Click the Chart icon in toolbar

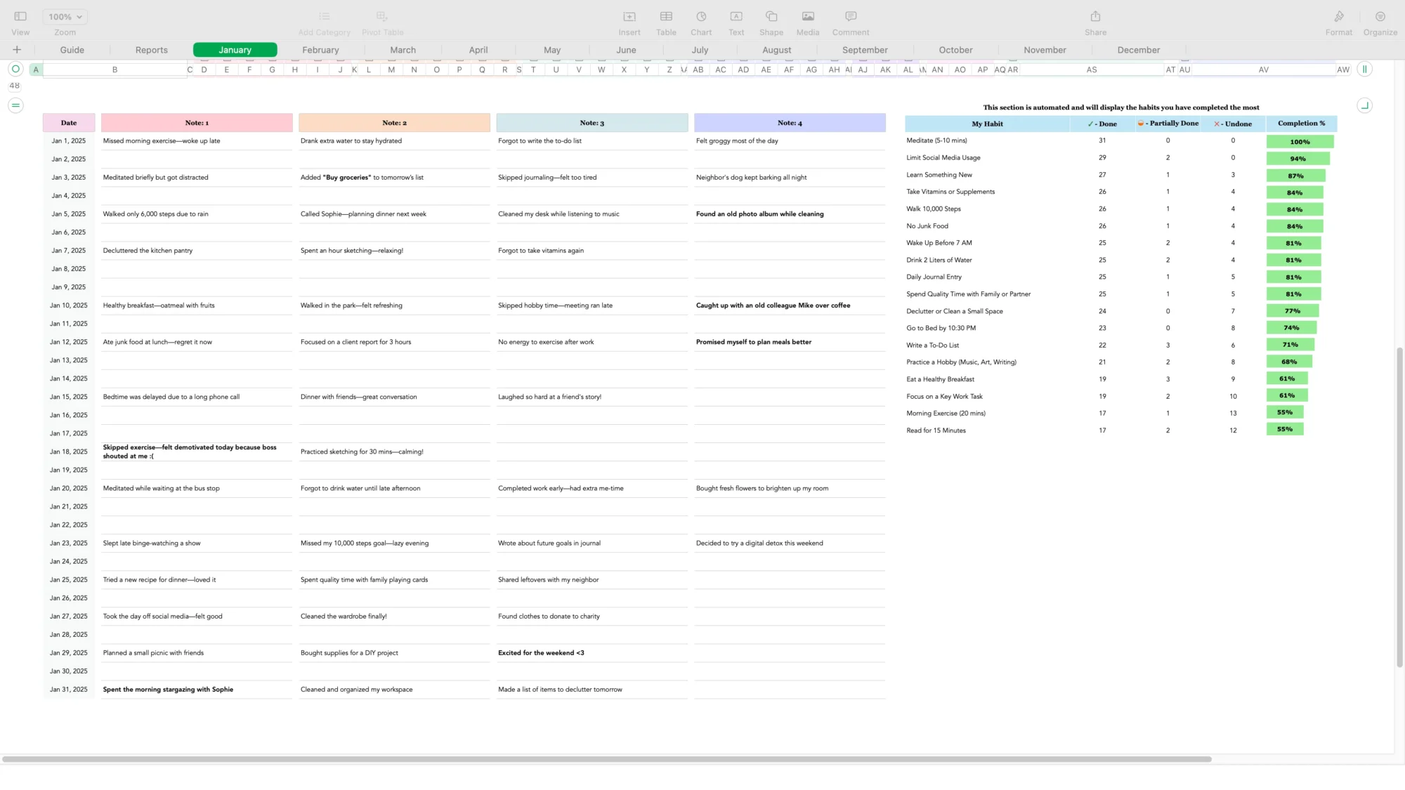pos(702,15)
